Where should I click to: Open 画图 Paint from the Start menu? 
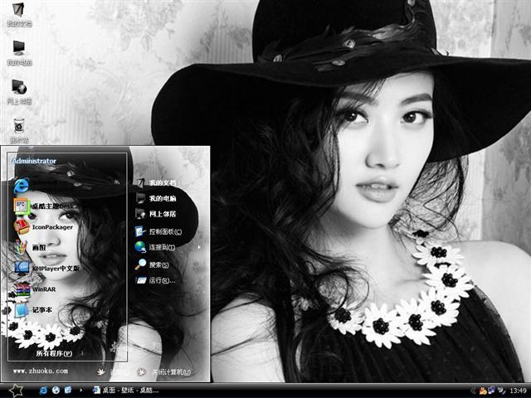coord(30,247)
